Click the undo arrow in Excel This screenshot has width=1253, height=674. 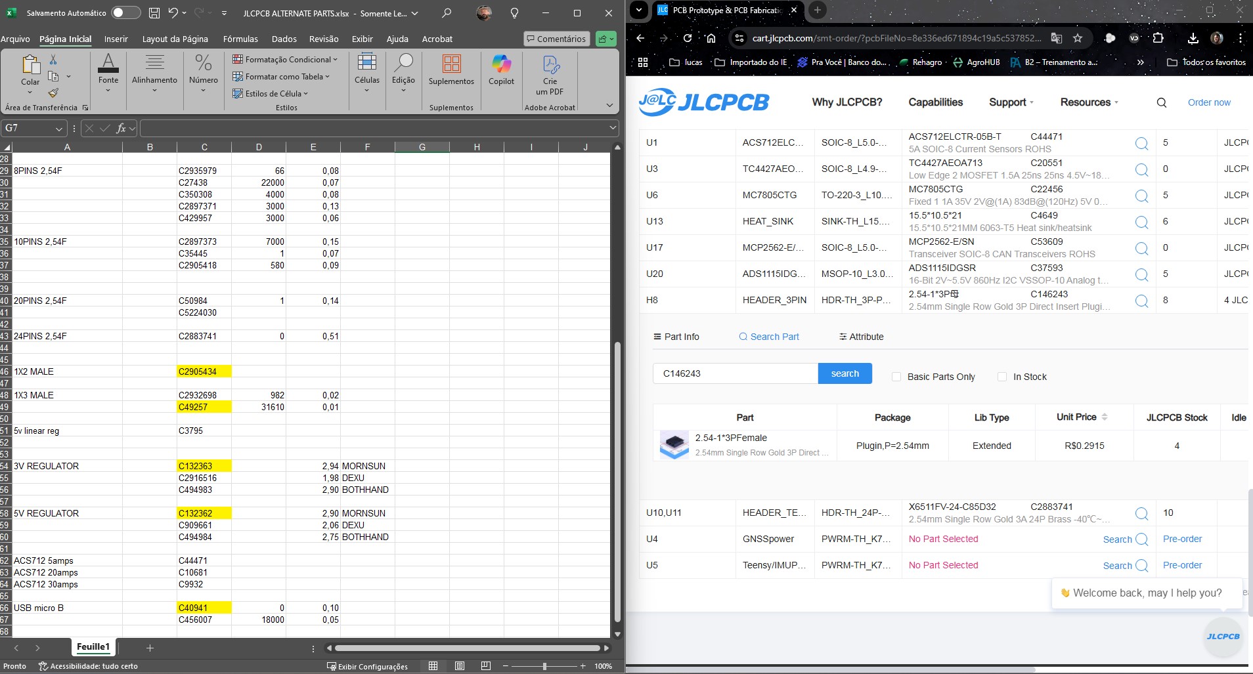[x=173, y=12]
